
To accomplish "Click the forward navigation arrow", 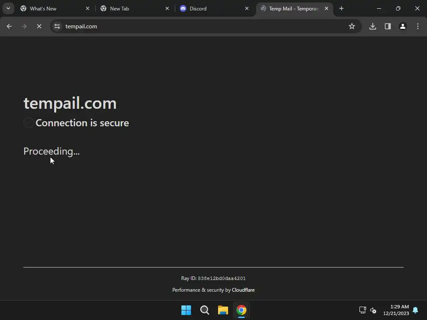I will coord(24,26).
